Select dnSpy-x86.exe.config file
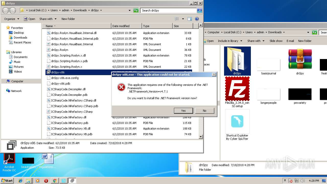Image resolution: width=327 pixels, height=184 pixels. pyautogui.click(x=65, y=78)
